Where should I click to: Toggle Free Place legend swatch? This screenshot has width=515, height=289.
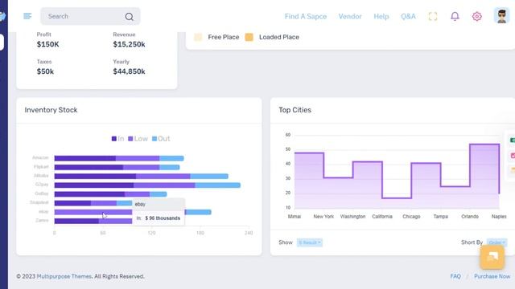tap(198, 37)
